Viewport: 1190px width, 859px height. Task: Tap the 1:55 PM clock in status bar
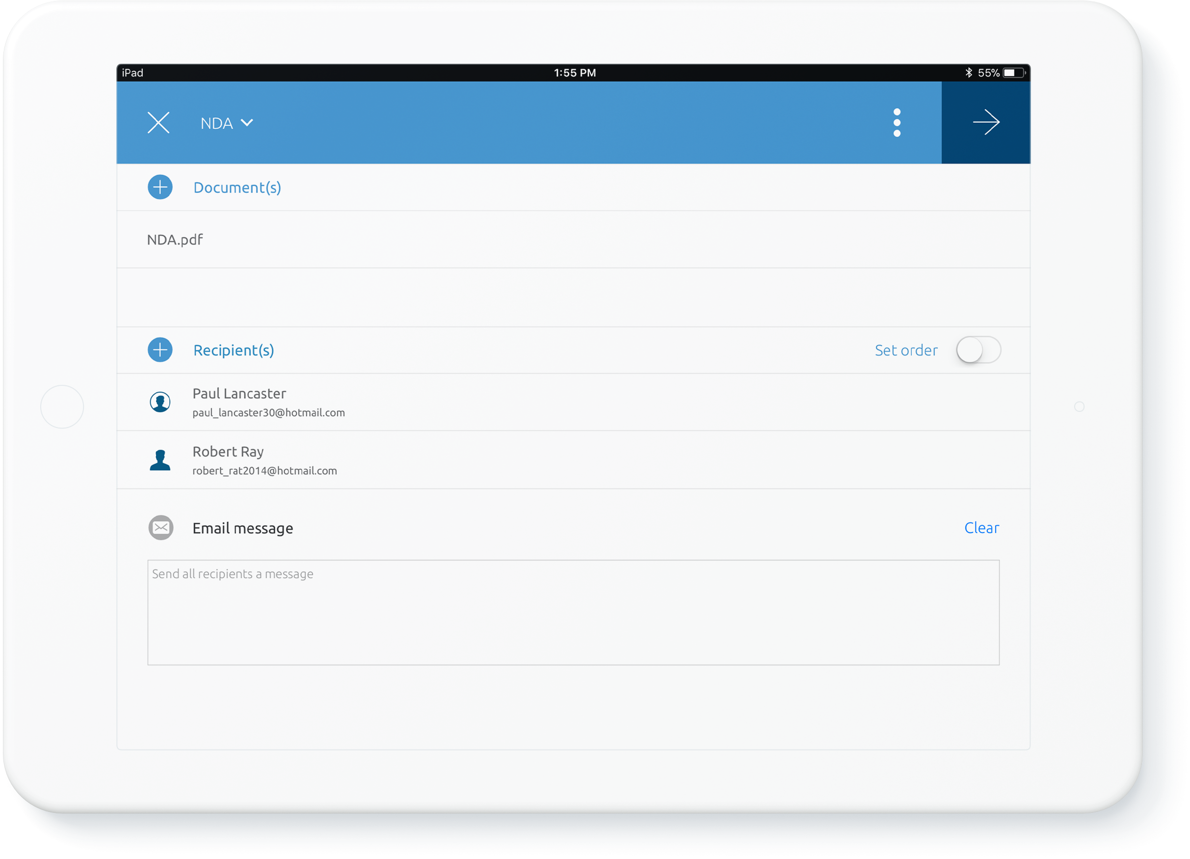point(575,73)
